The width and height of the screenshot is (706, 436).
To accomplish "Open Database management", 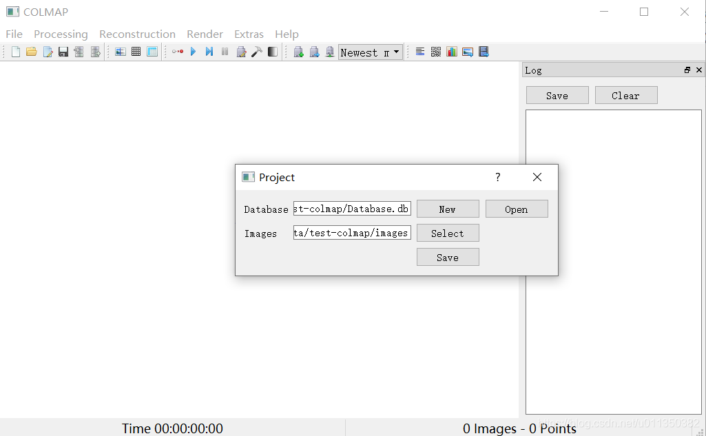I will (152, 51).
